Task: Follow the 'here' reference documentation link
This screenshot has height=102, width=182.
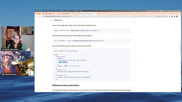Action: click(x=90, y=90)
